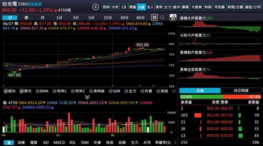
Task: Select the 加權 indicator
Action: 21,142
